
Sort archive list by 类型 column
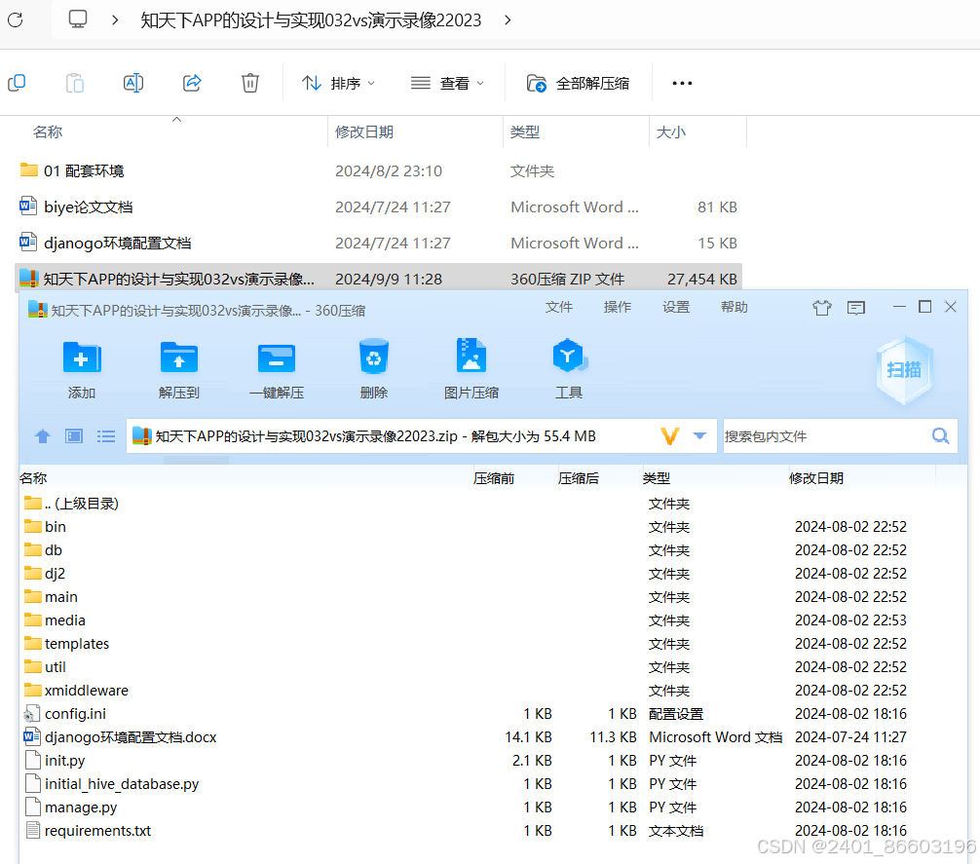pyautogui.click(x=657, y=478)
